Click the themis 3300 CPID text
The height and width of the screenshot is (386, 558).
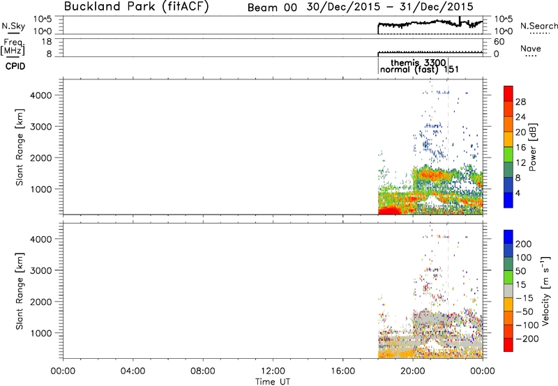pos(418,63)
